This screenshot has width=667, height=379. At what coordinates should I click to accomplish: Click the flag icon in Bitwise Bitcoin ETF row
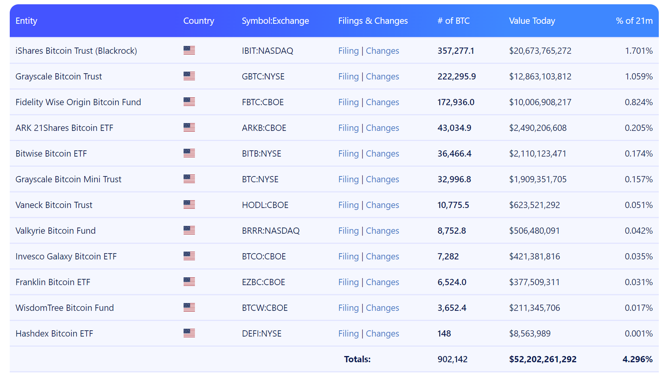coord(189,153)
